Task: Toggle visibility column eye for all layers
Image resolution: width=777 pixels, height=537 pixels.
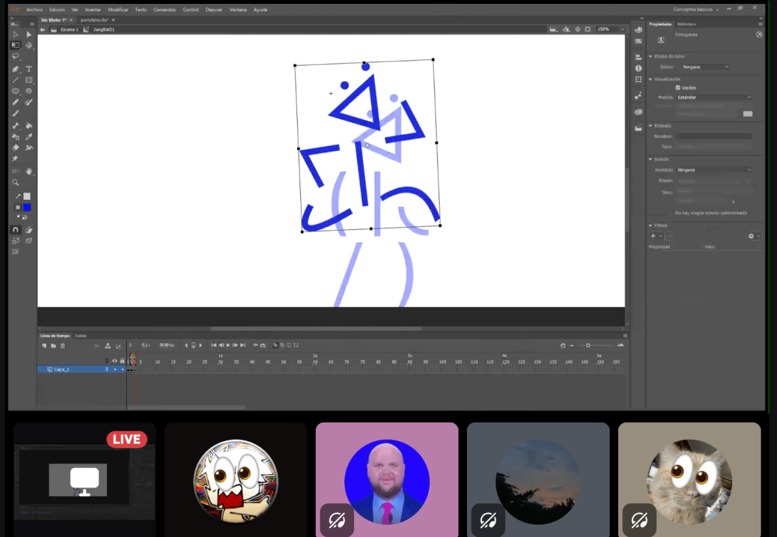Action: (115, 361)
